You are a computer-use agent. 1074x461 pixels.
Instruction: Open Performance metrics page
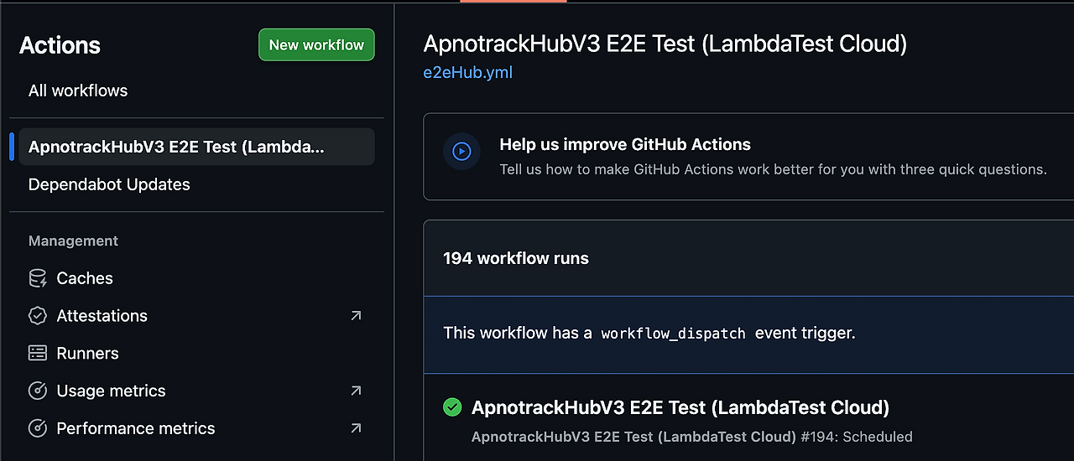pyautogui.click(x=136, y=428)
